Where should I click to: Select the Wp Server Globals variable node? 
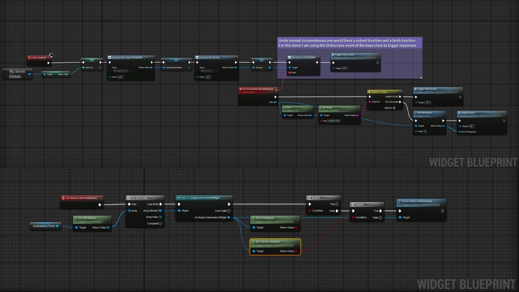(17, 74)
